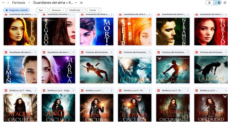Image resolution: width=228 pixels, height=122 pixels.
Task: Switch to list view layout
Action: [210, 3]
